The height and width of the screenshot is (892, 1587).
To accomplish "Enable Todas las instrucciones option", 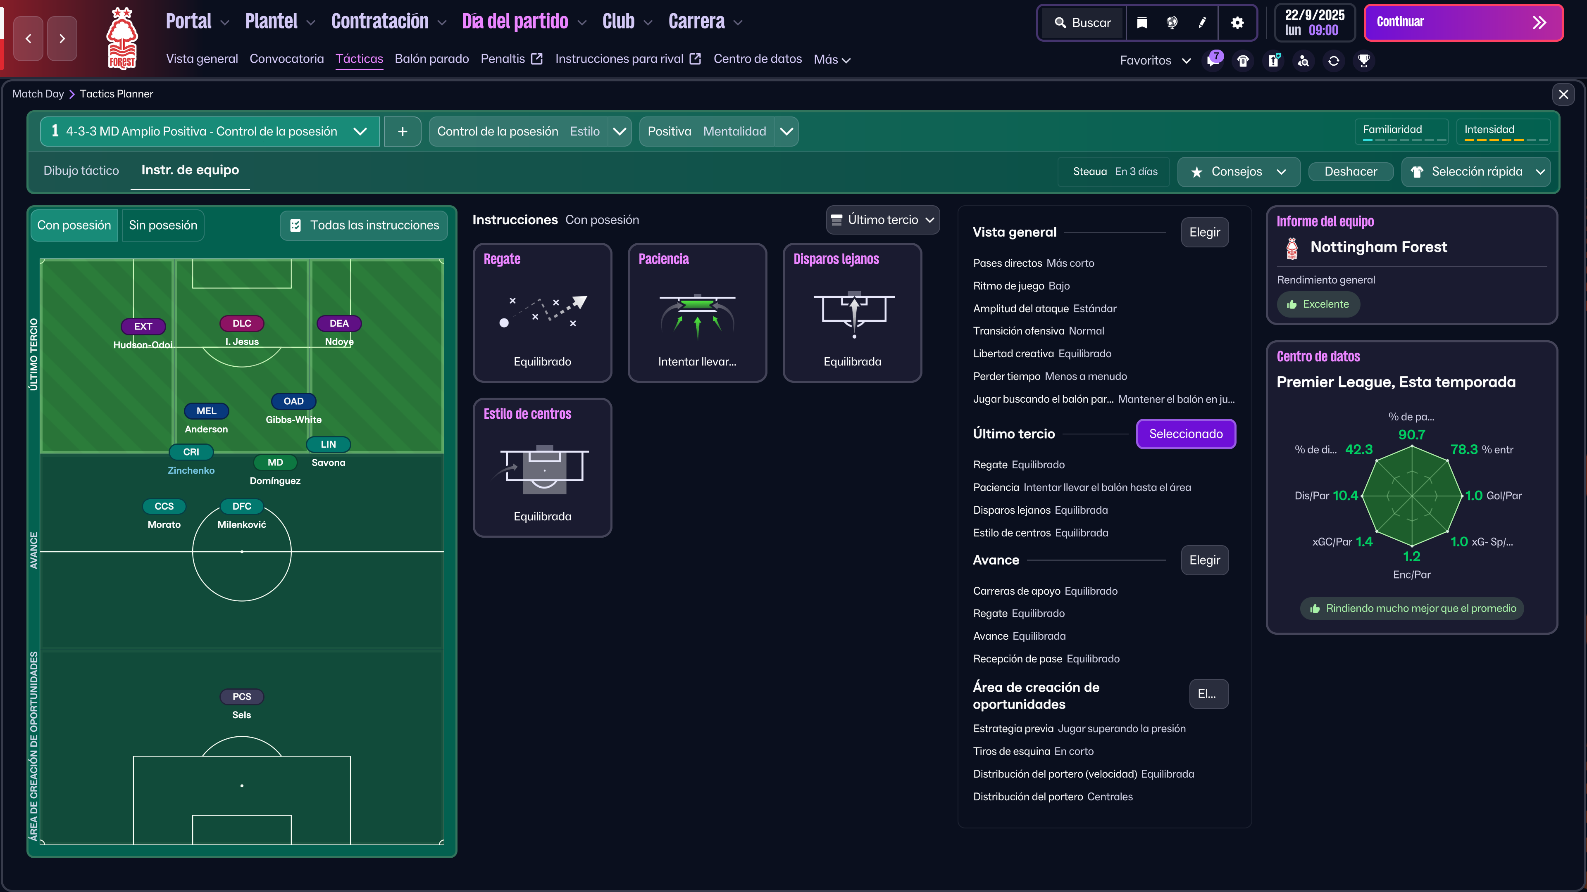I will [364, 225].
